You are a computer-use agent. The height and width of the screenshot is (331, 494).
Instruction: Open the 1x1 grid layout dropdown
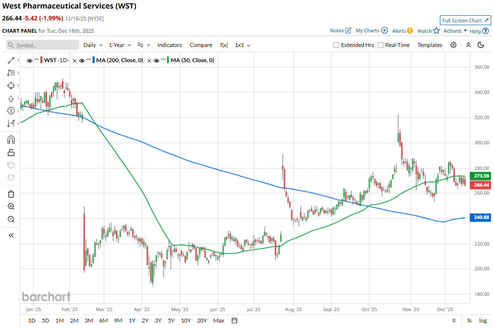(x=243, y=45)
